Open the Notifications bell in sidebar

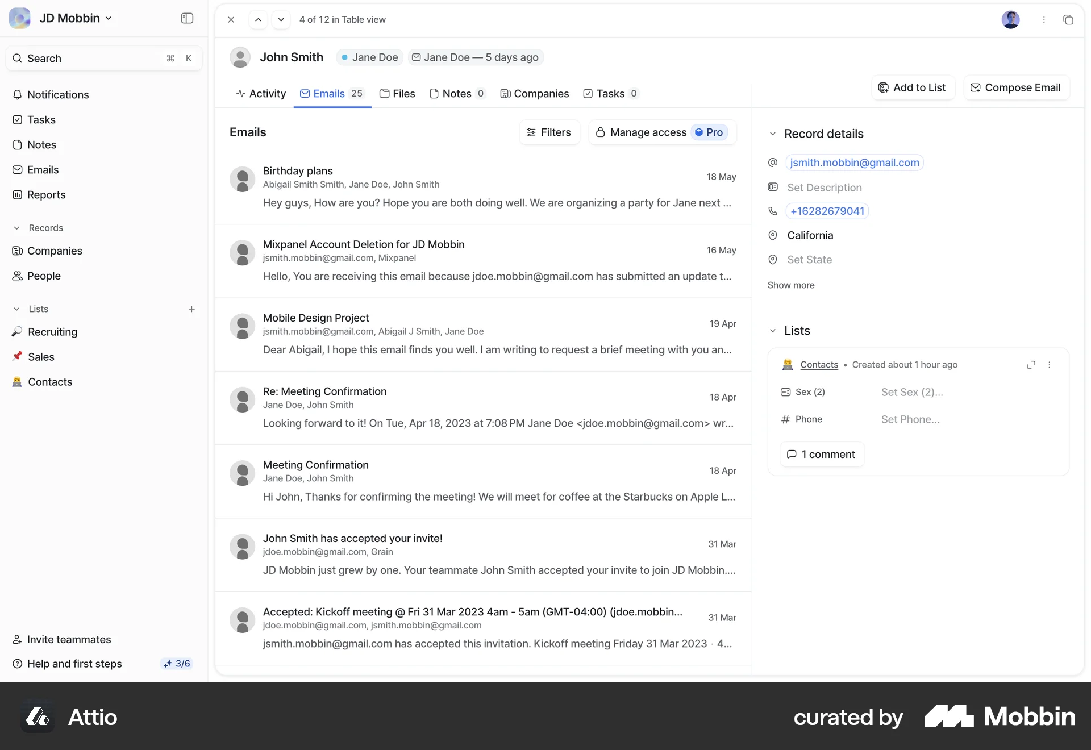point(18,95)
